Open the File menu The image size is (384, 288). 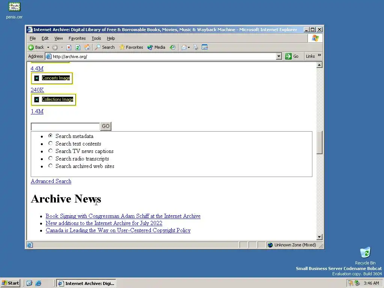33,38
